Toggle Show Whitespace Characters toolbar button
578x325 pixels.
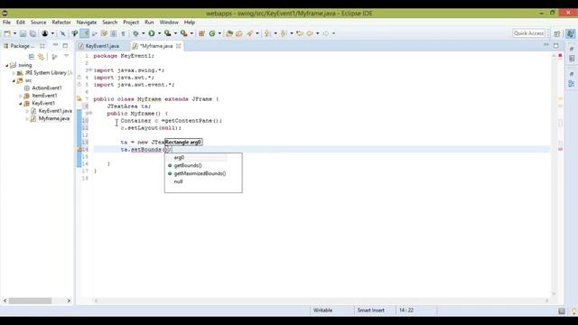point(123,33)
